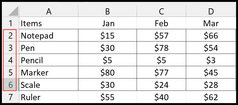Click the $80 cell for Marker in Jan
Screen dimensions: 238x105
(108, 72)
